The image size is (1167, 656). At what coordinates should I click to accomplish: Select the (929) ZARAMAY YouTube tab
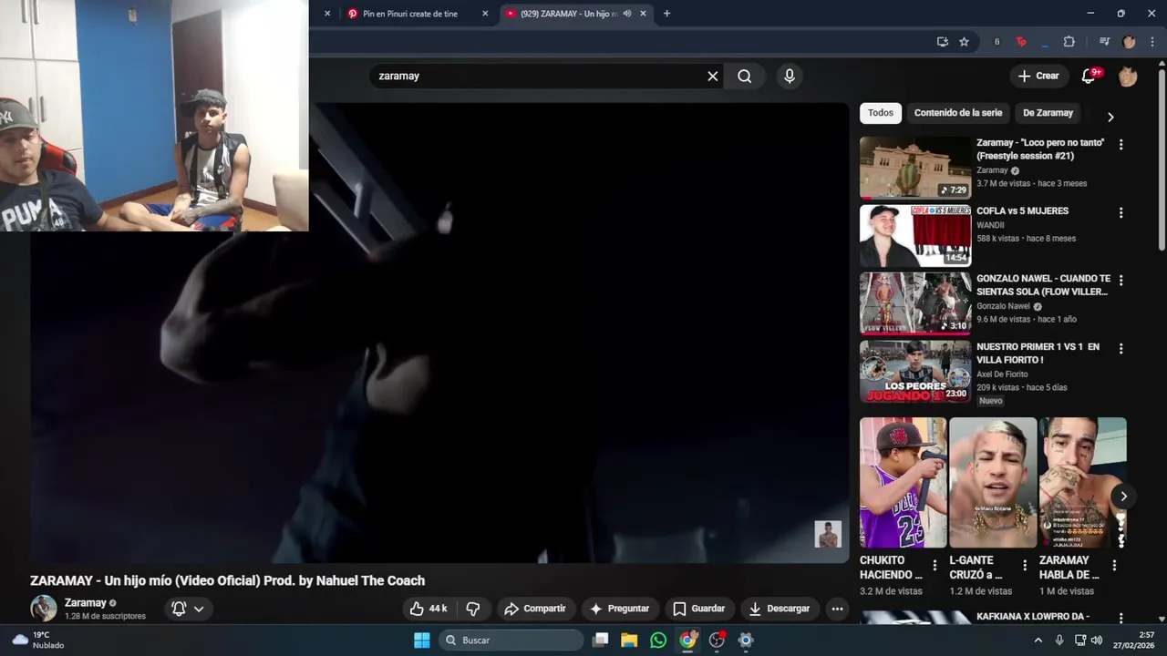click(x=568, y=14)
